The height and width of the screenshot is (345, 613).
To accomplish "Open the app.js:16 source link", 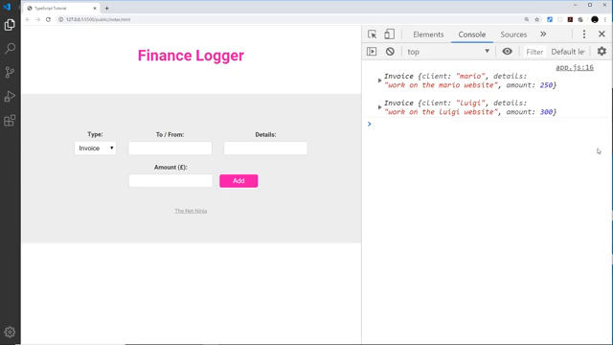I will pyautogui.click(x=575, y=67).
